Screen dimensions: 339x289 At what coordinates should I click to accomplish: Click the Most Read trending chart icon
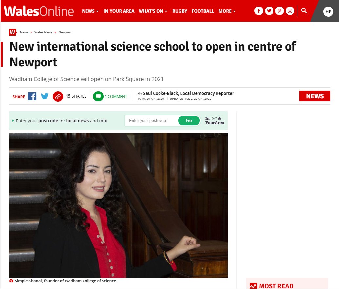coord(253,286)
